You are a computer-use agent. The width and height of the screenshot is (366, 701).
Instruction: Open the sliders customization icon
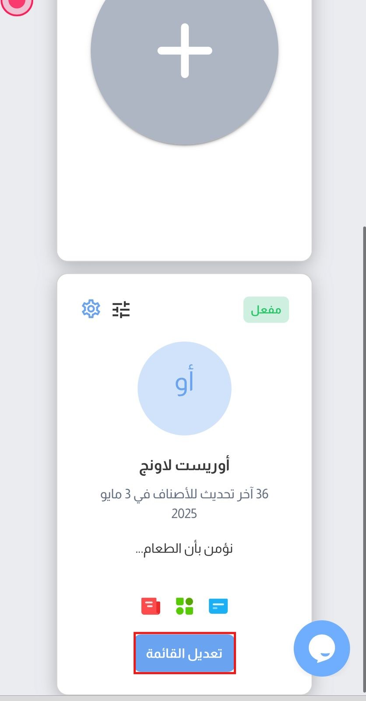pyautogui.click(x=121, y=309)
